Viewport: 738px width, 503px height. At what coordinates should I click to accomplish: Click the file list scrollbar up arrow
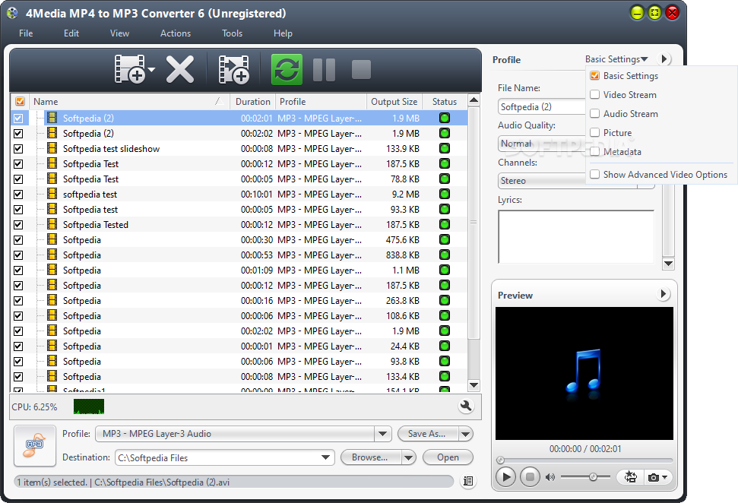tap(474, 100)
